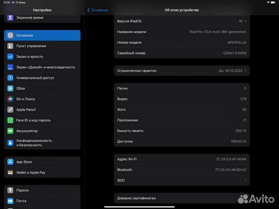
Task: Tap the Wallet и Apple Pay icon
Action: (x=10, y=173)
